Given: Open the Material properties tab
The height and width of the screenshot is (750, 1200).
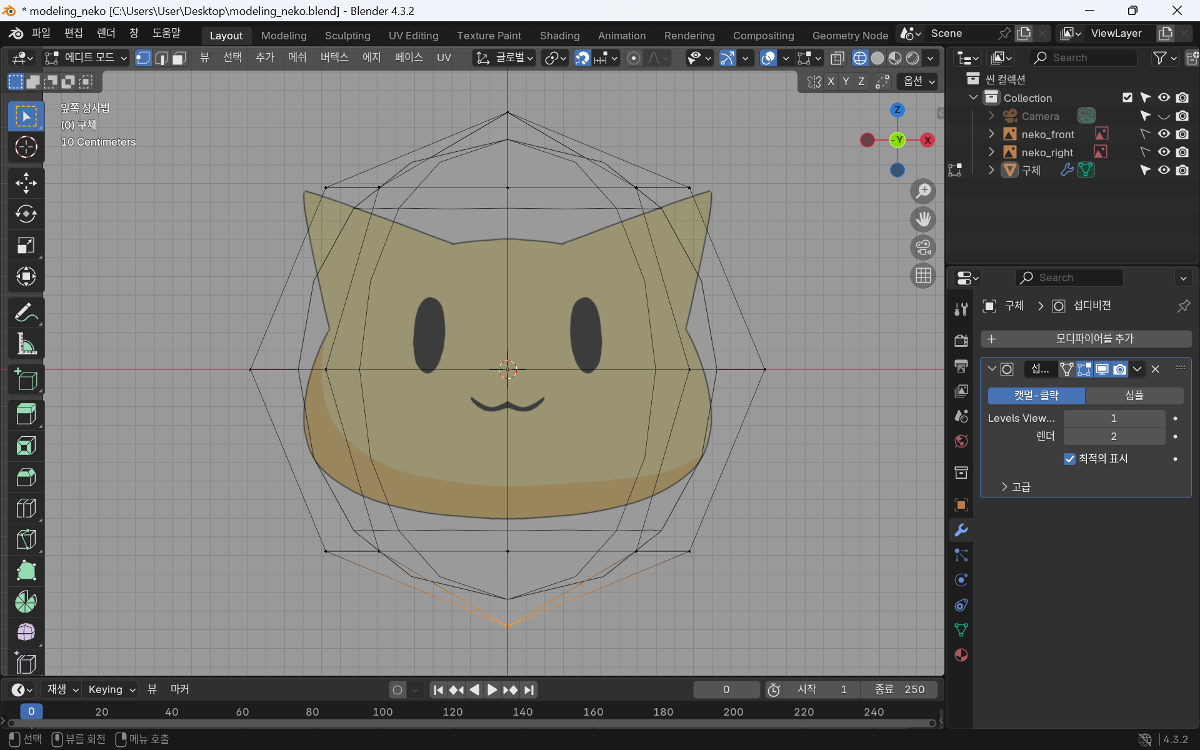Looking at the screenshot, I should pyautogui.click(x=961, y=655).
